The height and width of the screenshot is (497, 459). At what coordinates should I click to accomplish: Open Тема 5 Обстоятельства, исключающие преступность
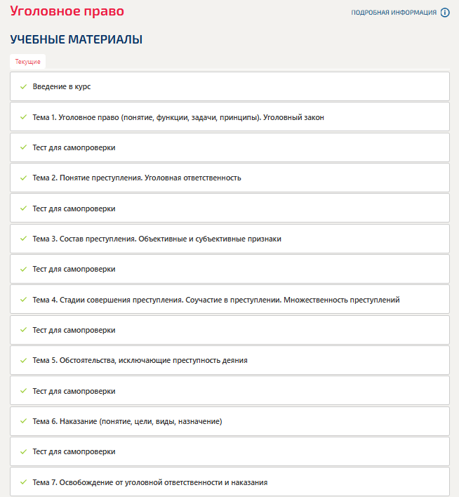click(140, 360)
